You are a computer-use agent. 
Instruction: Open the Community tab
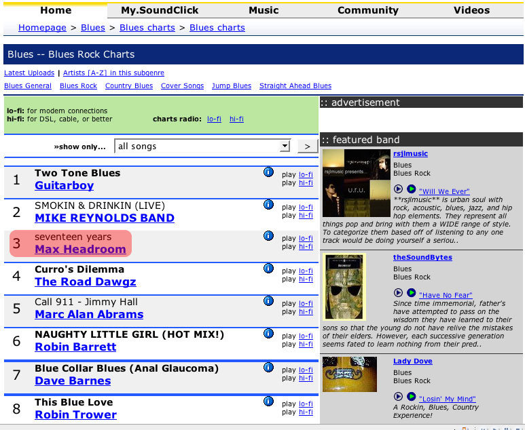[x=367, y=10]
